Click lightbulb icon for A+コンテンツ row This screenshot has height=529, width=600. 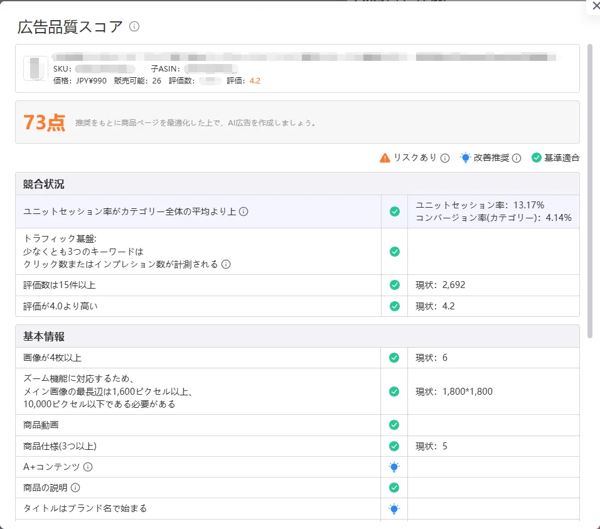click(x=394, y=467)
